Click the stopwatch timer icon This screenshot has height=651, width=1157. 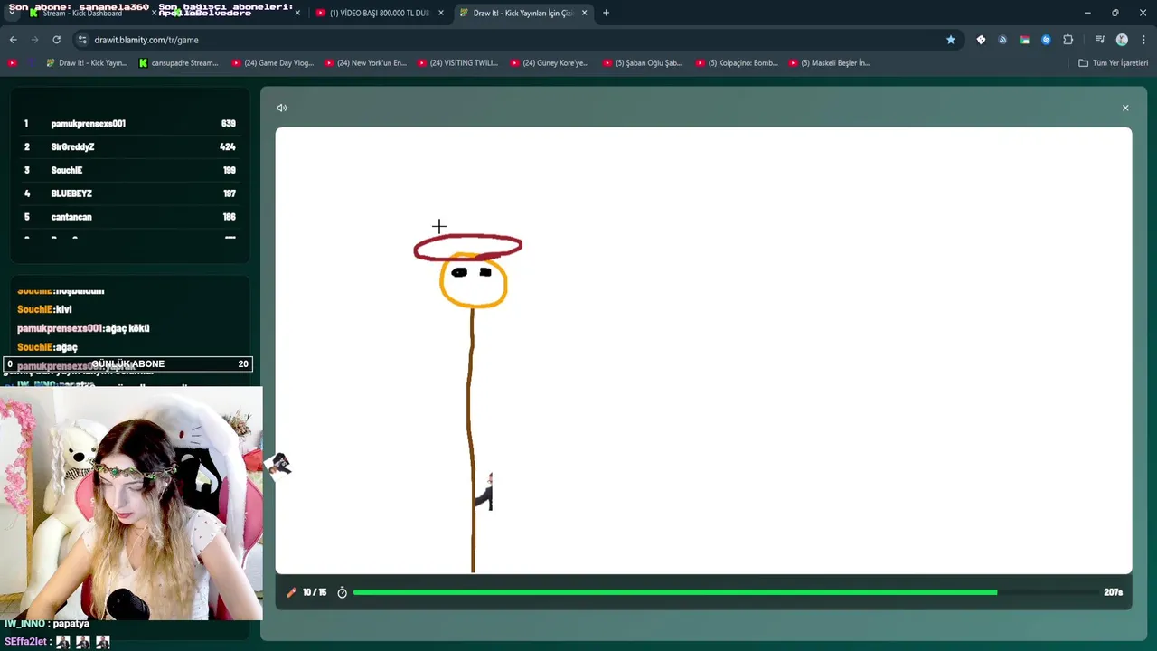[x=342, y=592]
